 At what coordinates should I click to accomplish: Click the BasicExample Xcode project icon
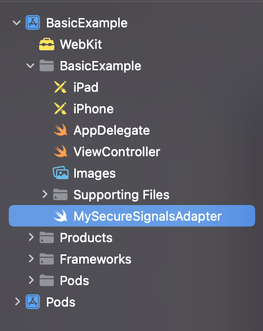(33, 22)
